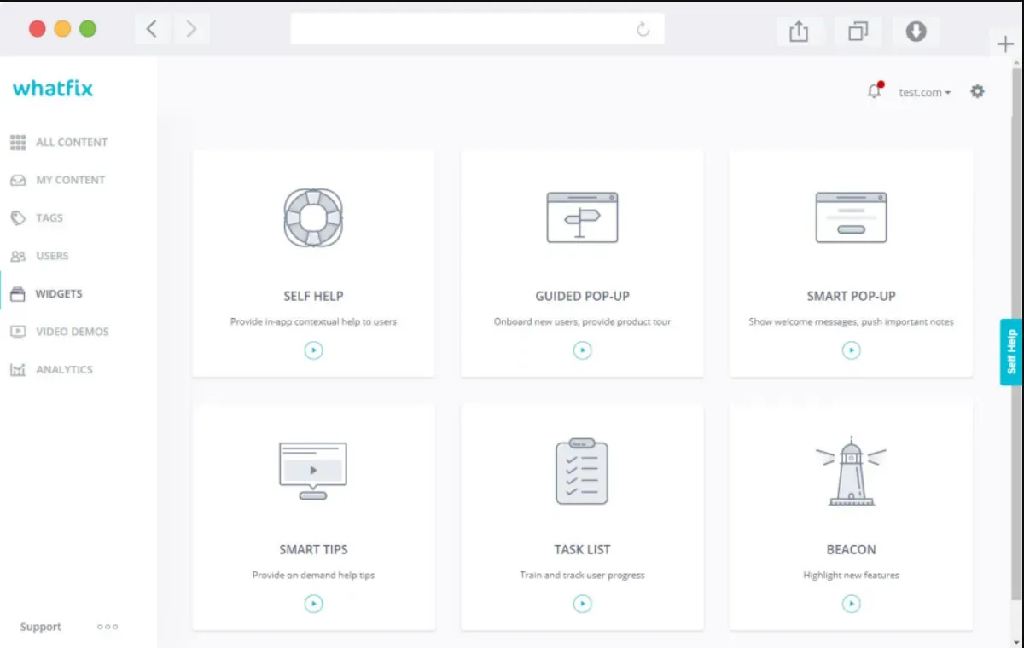1024x648 pixels.
Task: Play the Smart Pop-up demo
Action: coord(851,350)
